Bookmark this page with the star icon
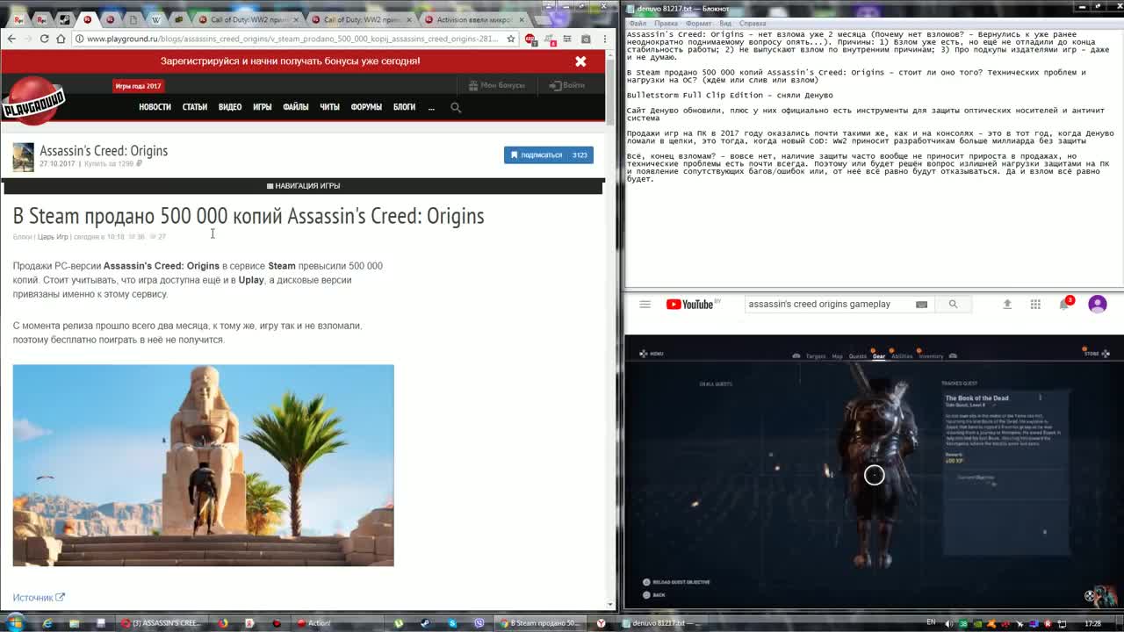1124x632 pixels. coord(510,39)
